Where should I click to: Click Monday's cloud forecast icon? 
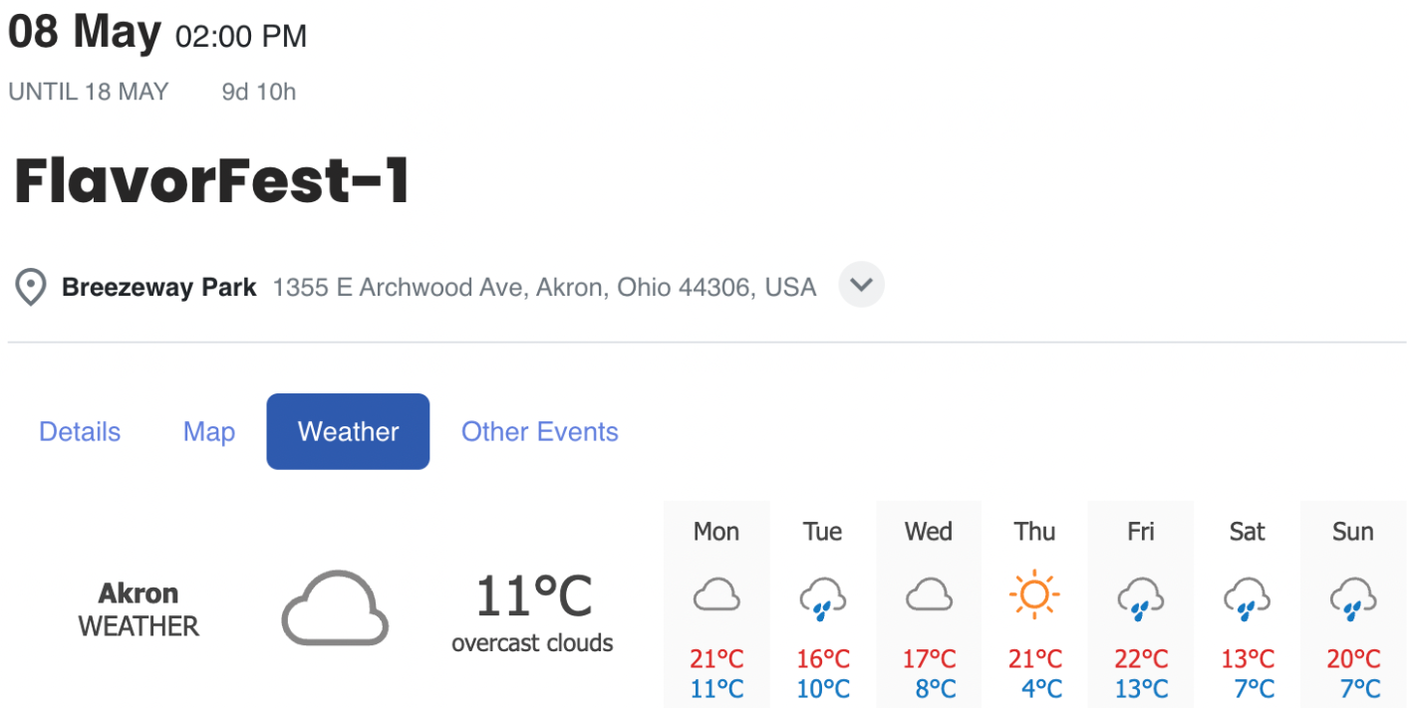(716, 597)
